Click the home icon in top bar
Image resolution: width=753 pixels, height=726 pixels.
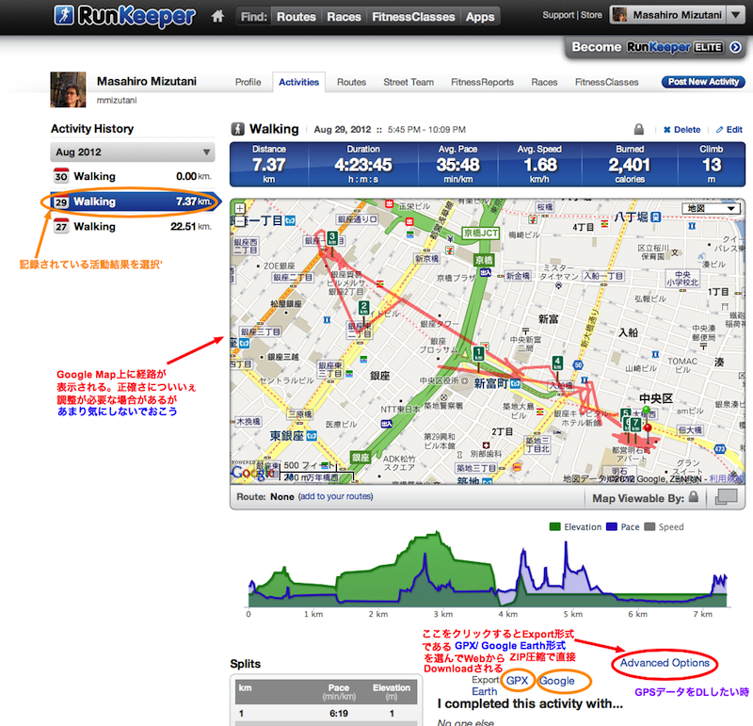pyautogui.click(x=218, y=16)
